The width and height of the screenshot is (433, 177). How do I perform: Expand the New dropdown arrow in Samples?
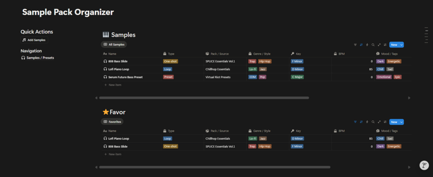click(x=402, y=45)
